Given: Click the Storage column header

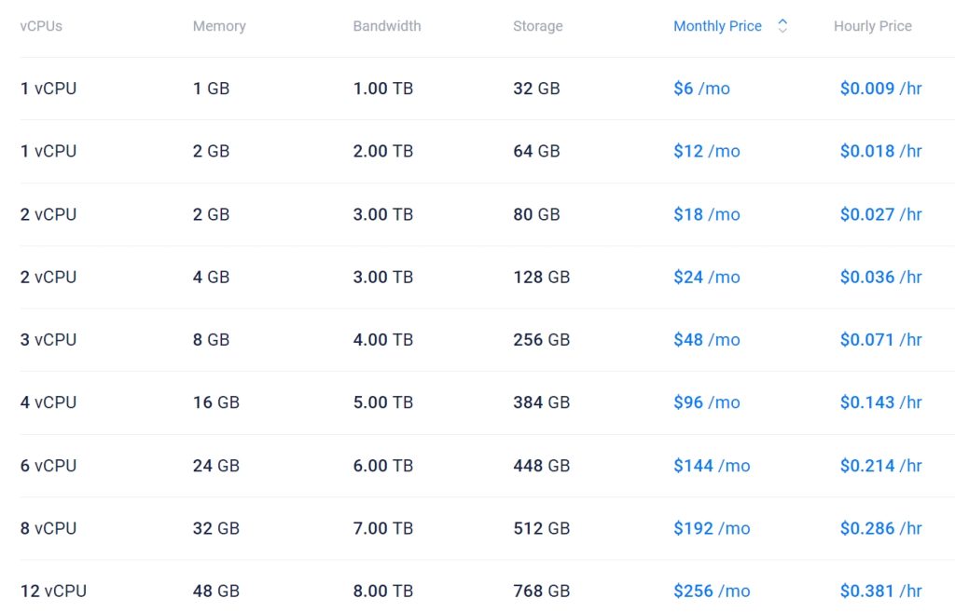Looking at the screenshot, I should click(x=537, y=26).
